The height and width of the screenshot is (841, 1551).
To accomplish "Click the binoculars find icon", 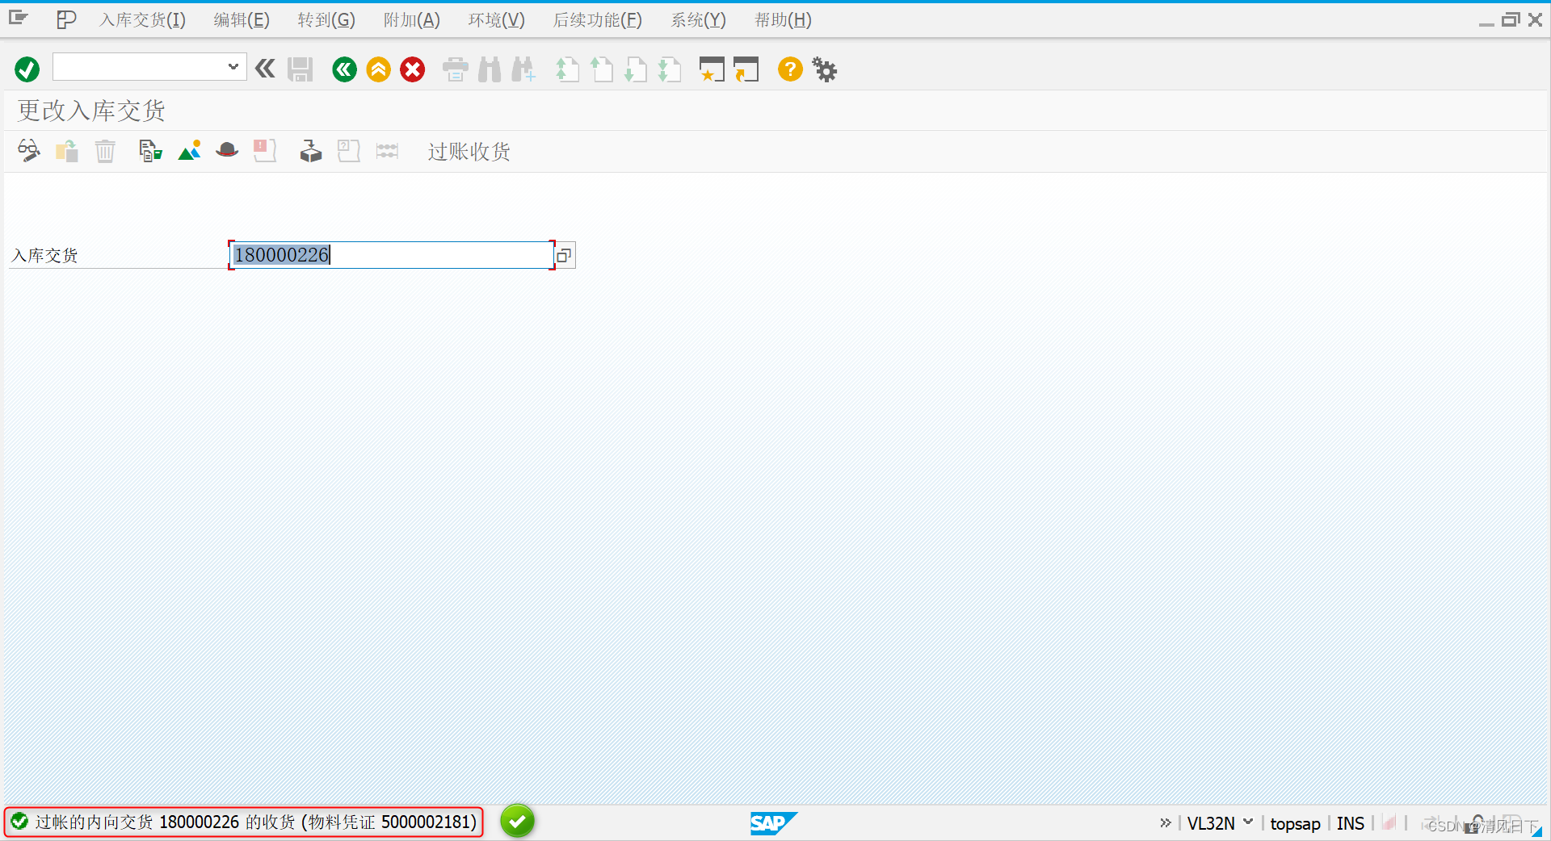I will point(489,69).
